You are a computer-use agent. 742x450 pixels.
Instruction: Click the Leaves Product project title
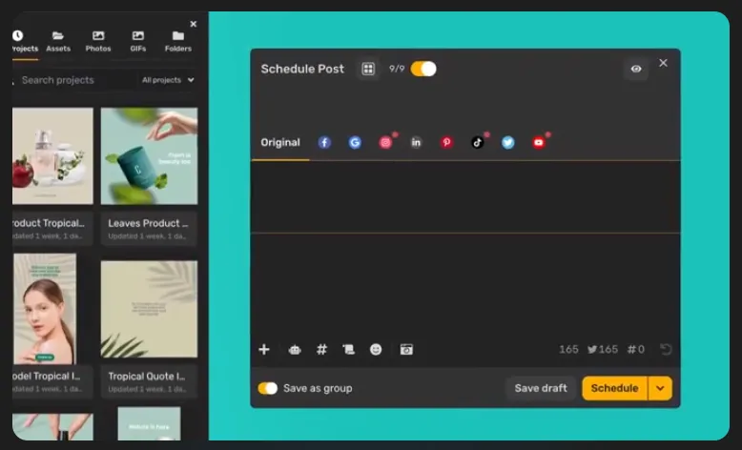(148, 223)
